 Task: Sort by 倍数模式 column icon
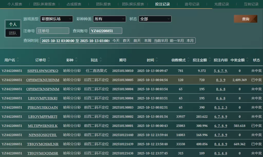[188, 60]
